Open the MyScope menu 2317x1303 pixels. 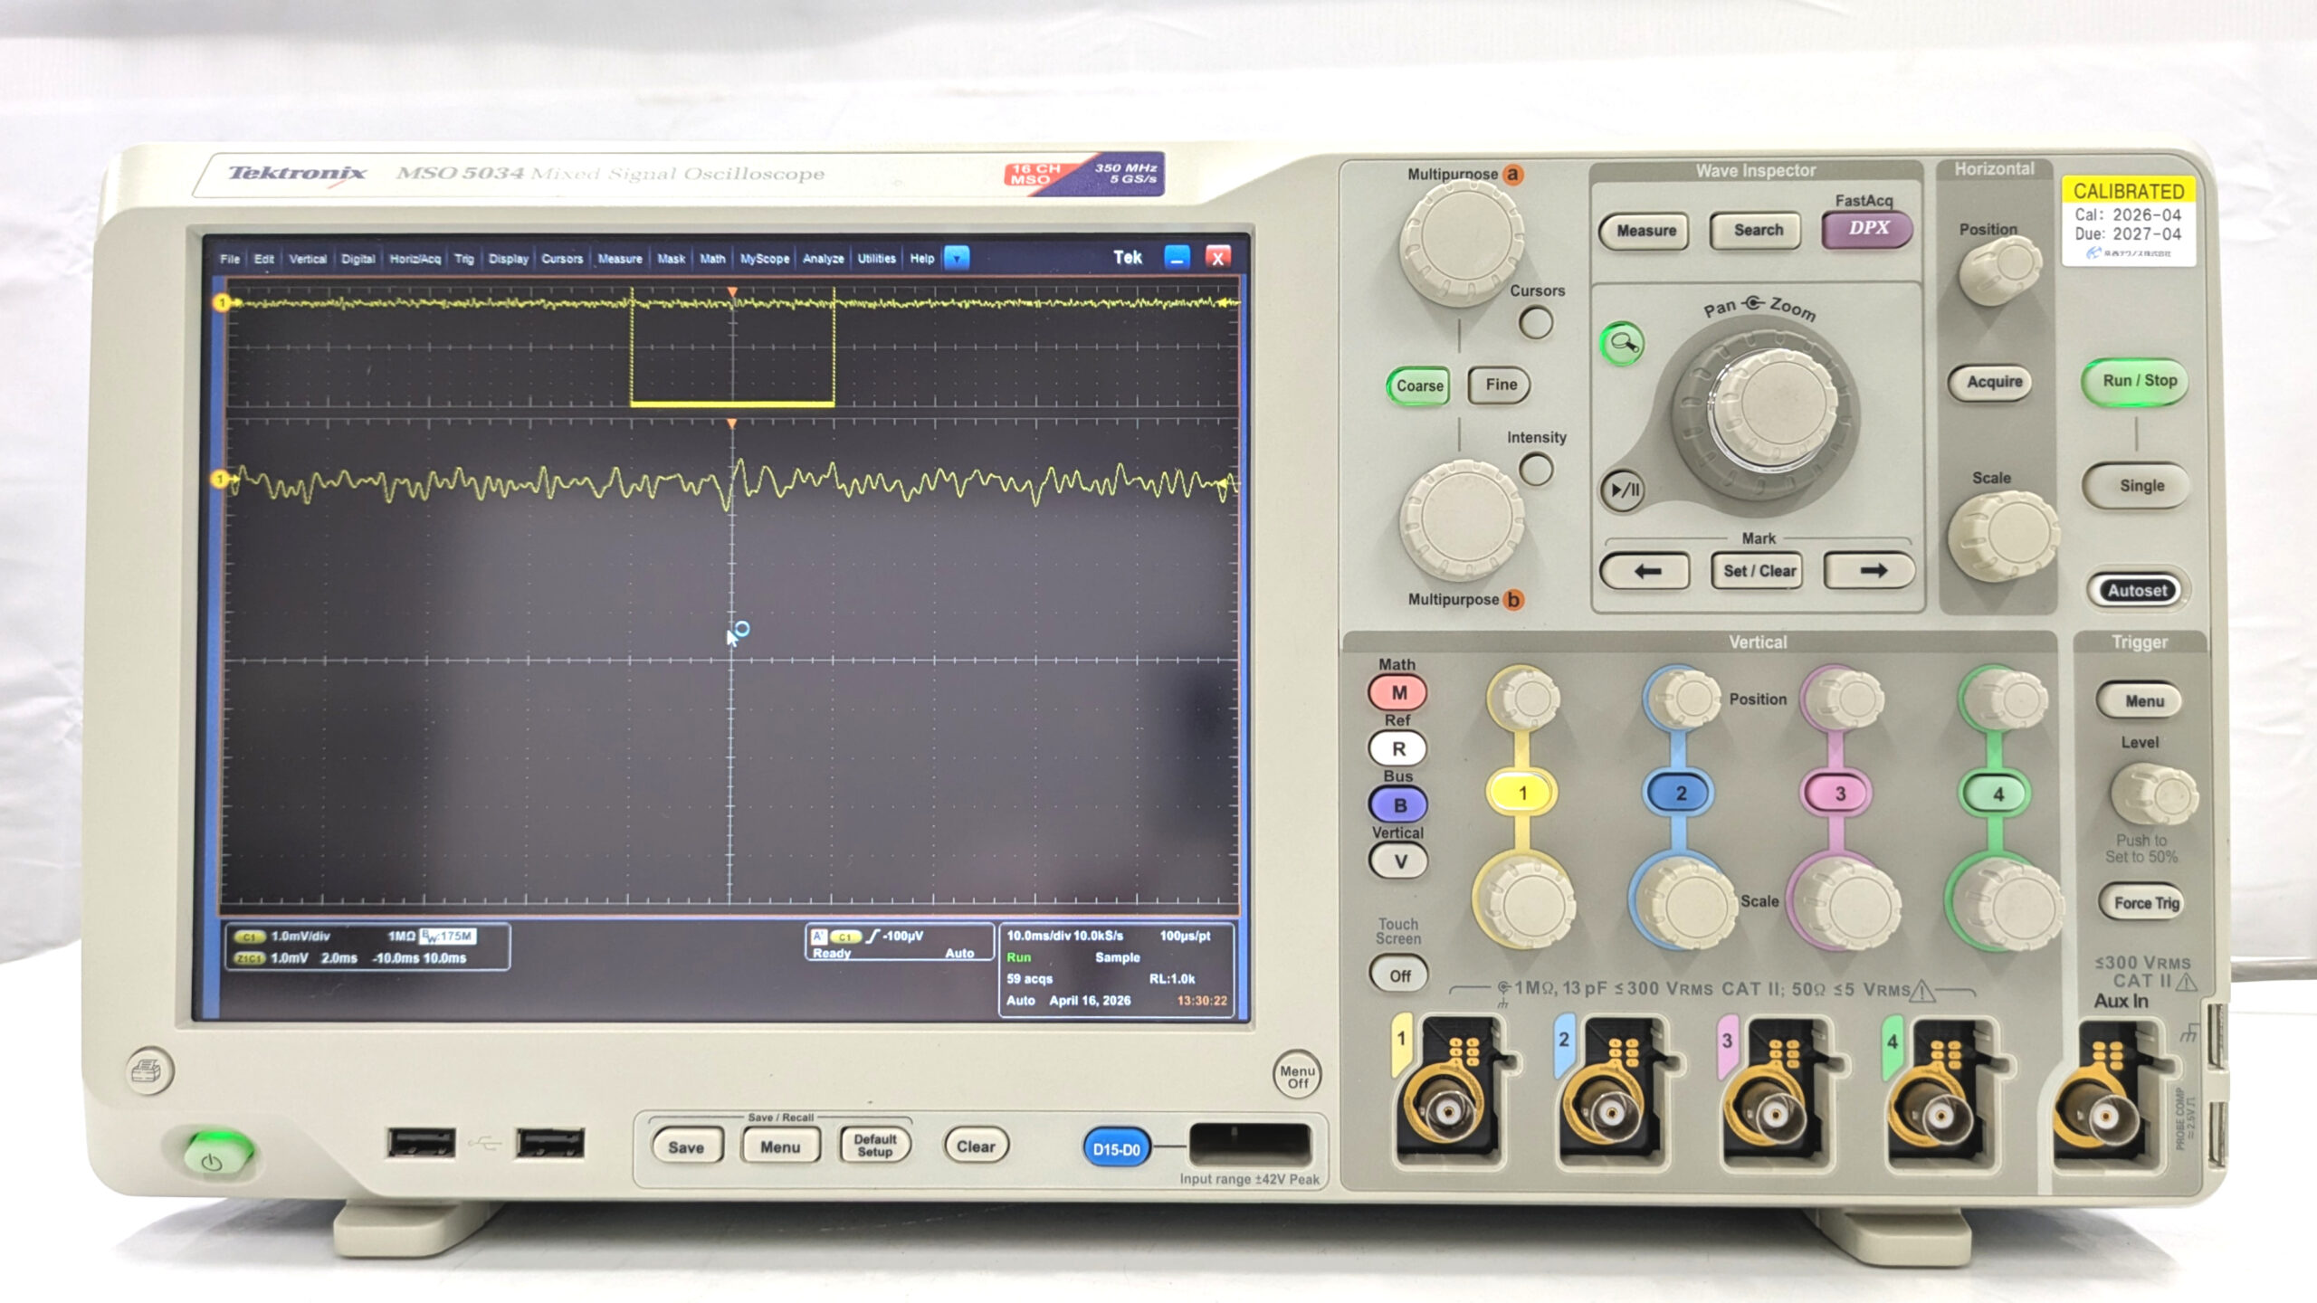pyautogui.click(x=765, y=259)
